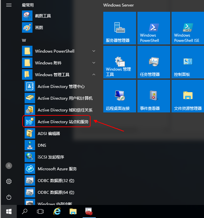Select 'Active Directory 站点和服务' label text
The width and height of the screenshot is (204, 218).
pos(63,122)
